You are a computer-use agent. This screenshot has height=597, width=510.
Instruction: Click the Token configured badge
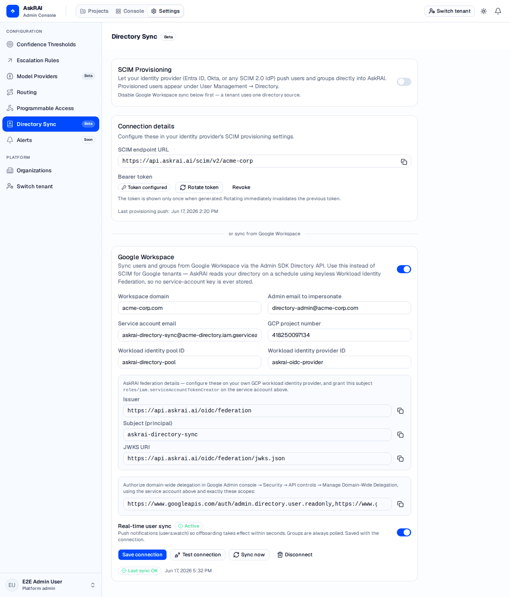point(144,187)
